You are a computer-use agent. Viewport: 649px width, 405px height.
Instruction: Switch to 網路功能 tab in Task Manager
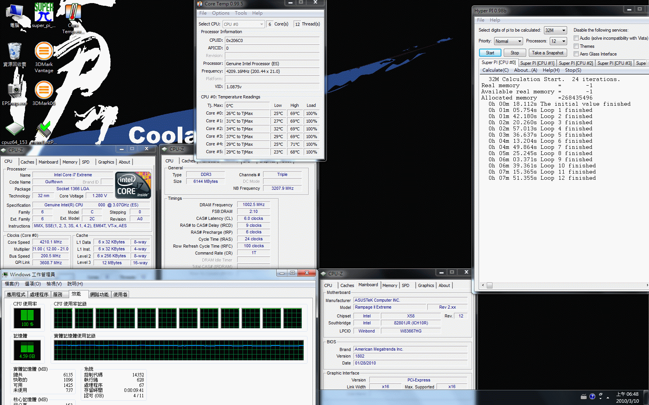pos(99,294)
